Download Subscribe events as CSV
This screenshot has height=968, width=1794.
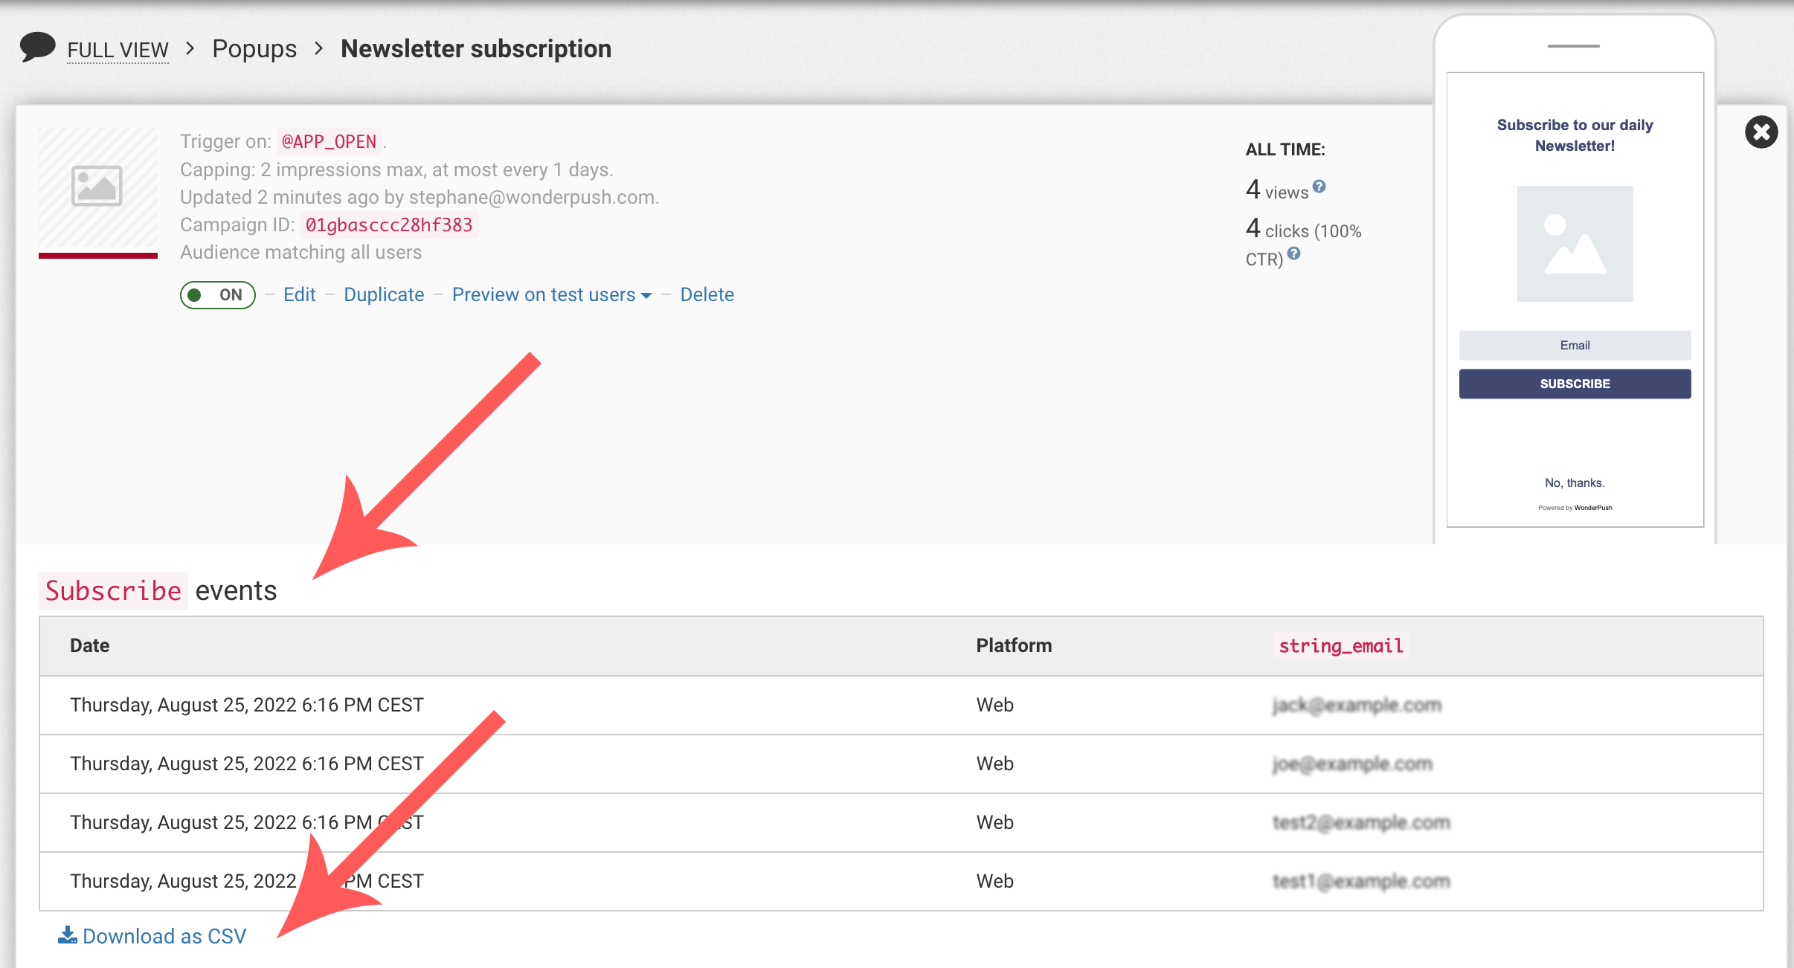[x=164, y=936]
